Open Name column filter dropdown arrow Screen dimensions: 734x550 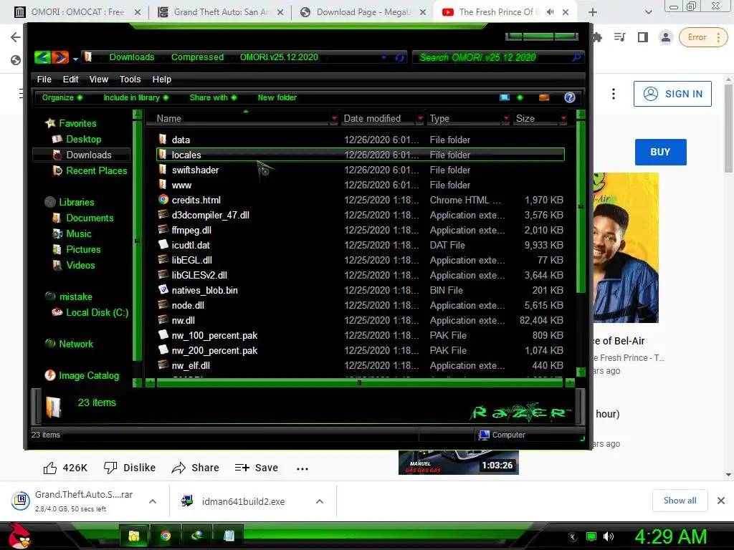334,118
